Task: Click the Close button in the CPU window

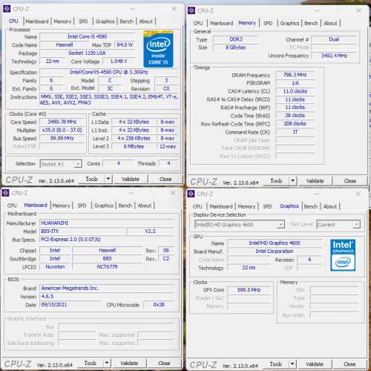Action: (x=165, y=179)
